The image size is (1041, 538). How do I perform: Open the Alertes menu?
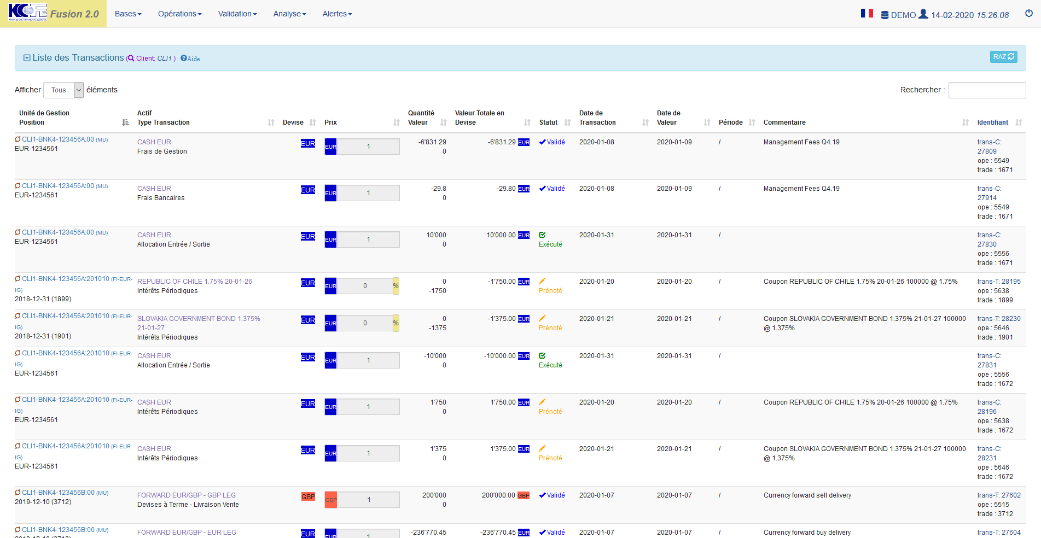tap(337, 14)
